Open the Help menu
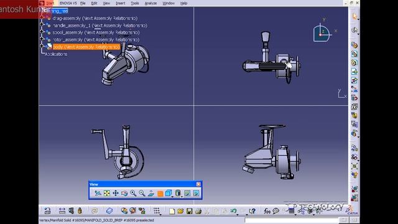The height and width of the screenshot is (224, 398). 183,3
